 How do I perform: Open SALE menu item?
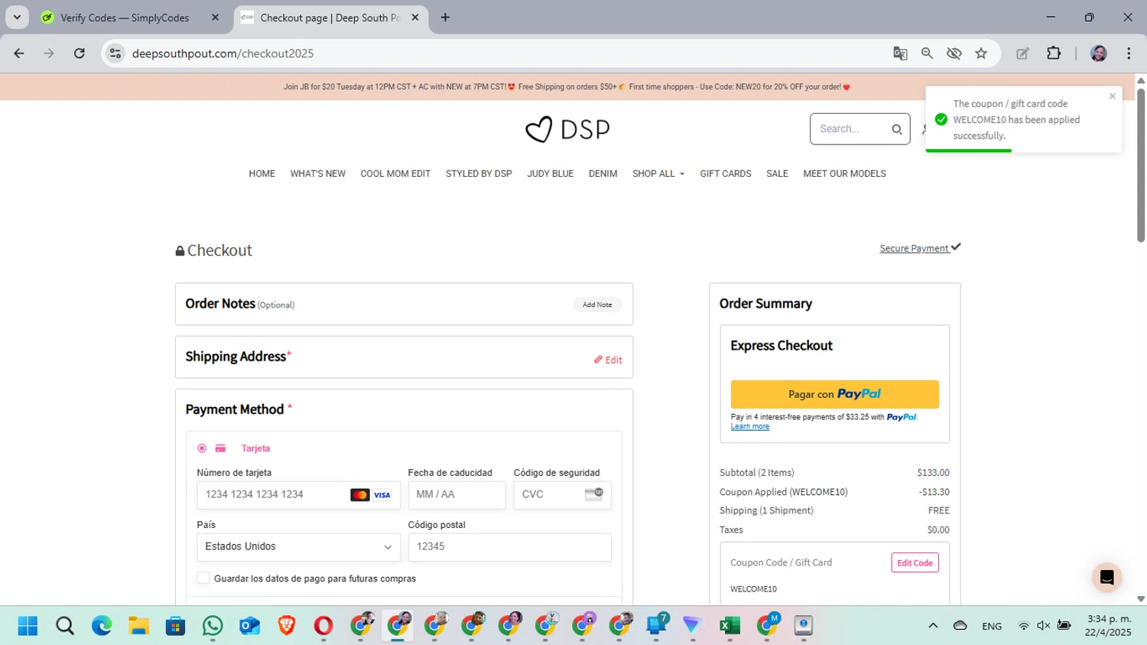(777, 174)
